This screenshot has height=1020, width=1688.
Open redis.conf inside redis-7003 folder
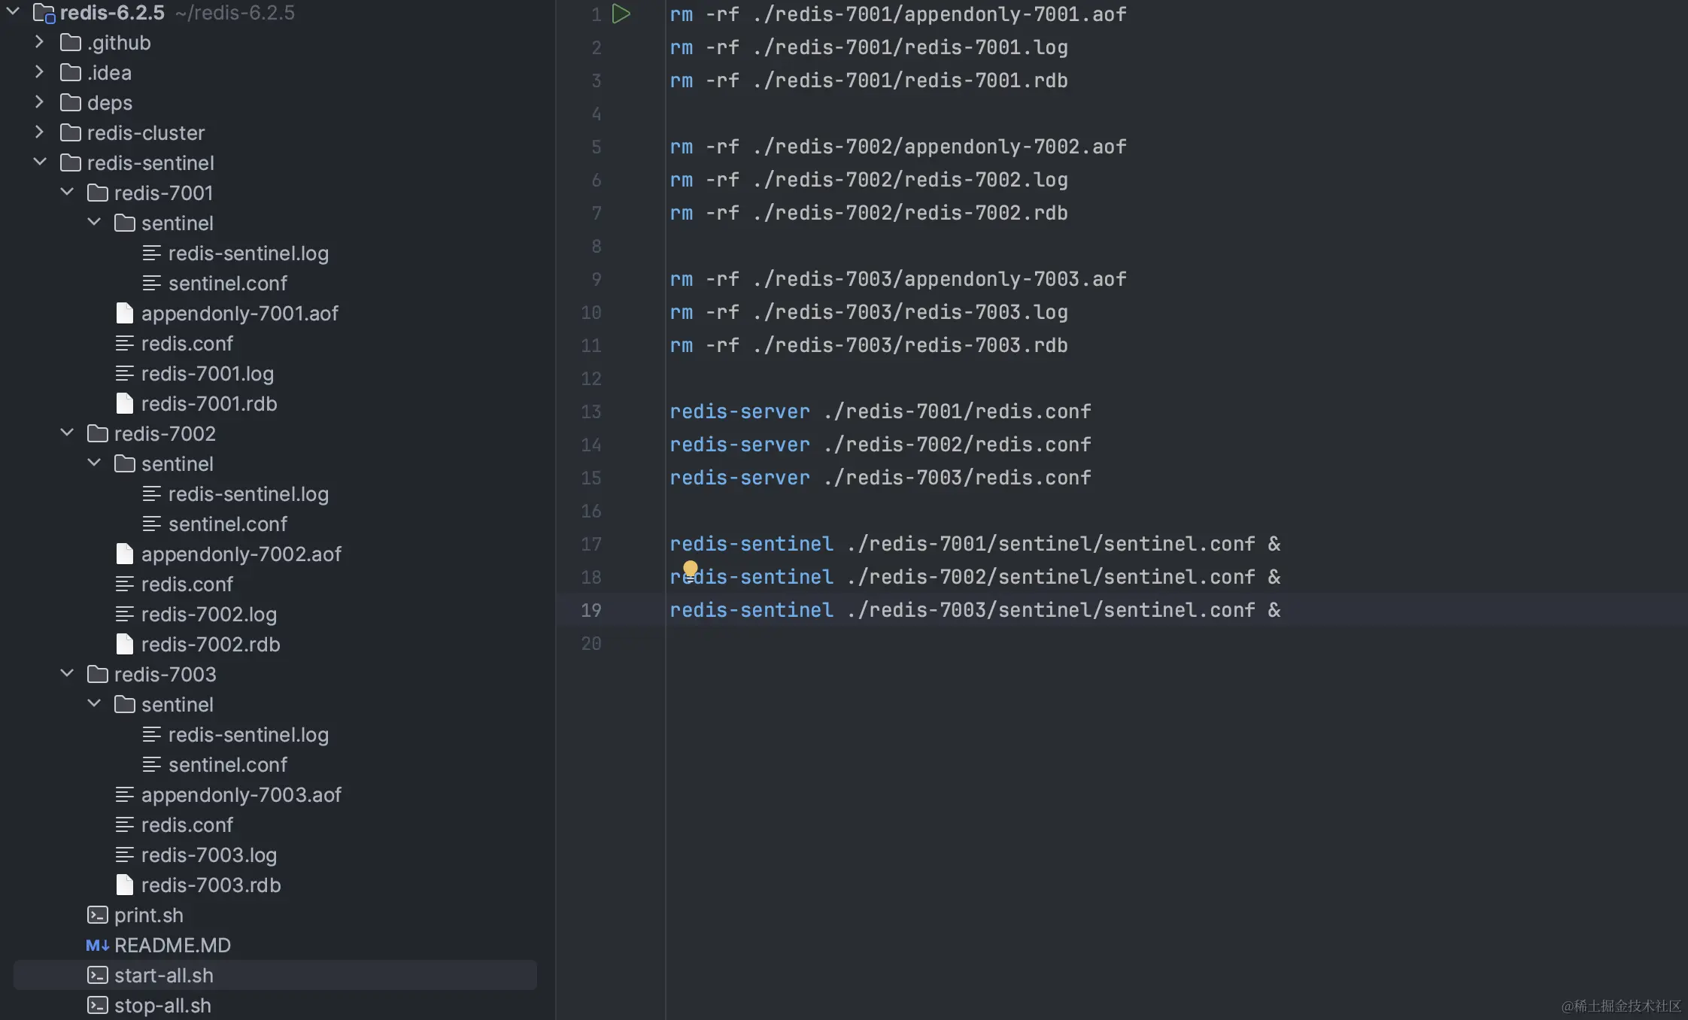(x=187, y=824)
